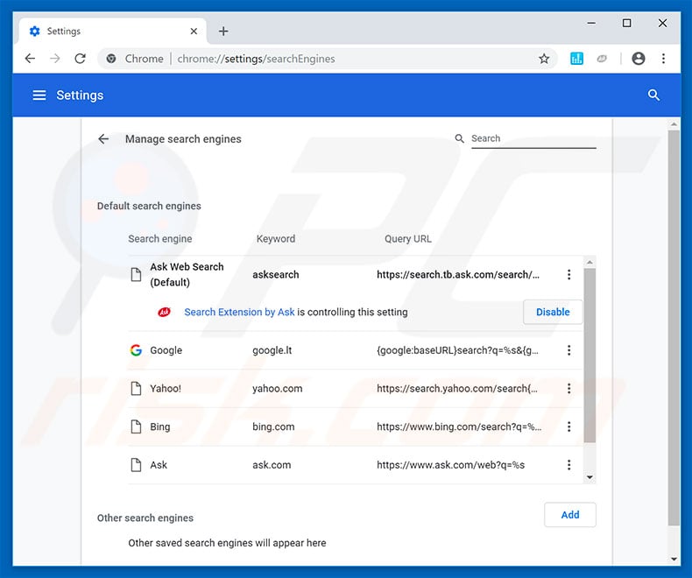Click the page scroll-down arrow

[674, 559]
